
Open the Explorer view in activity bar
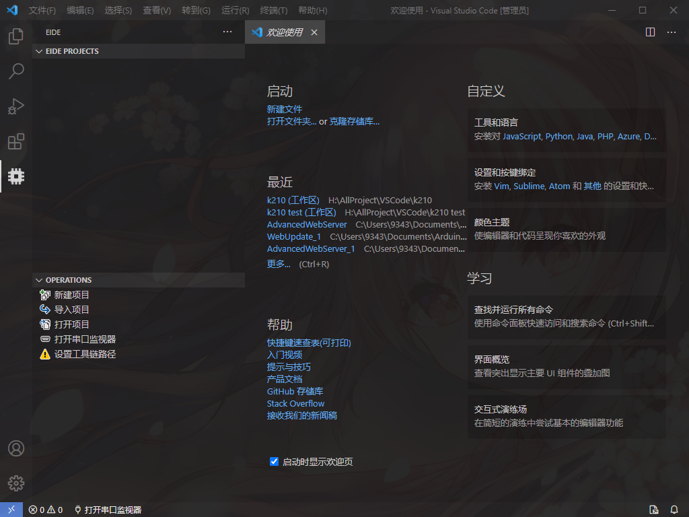click(x=16, y=36)
